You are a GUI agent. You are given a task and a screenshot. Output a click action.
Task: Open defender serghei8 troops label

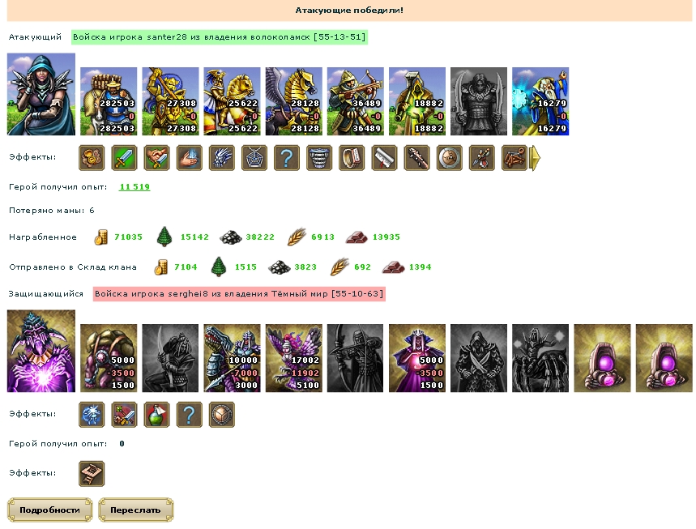tap(239, 294)
